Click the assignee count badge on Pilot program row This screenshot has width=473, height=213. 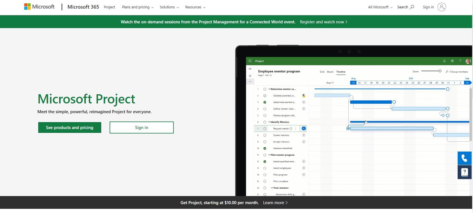click(x=304, y=175)
